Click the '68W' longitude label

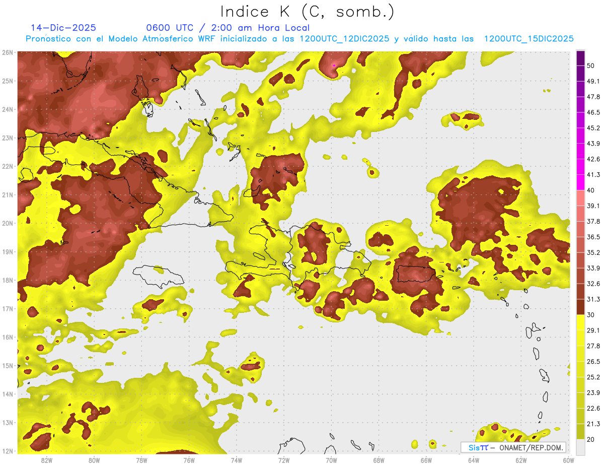379,460
